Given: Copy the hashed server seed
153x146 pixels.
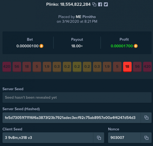Looking at the screenshot, I should click(x=146, y=118).
